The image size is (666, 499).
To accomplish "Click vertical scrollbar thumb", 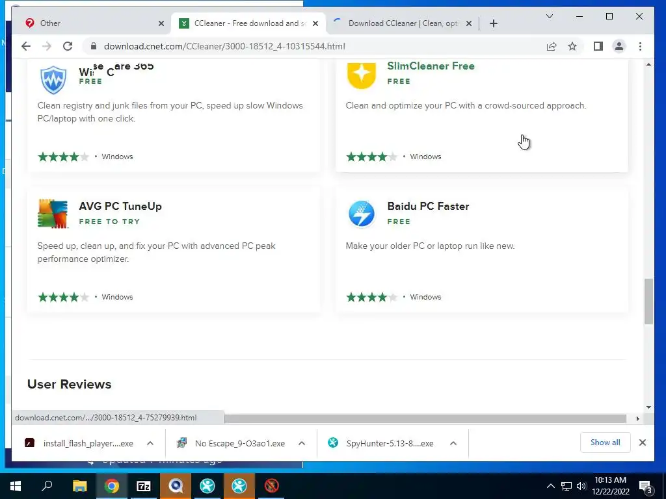I will point(648,301).
